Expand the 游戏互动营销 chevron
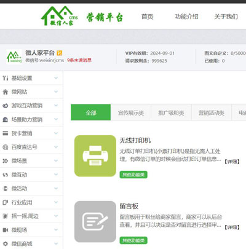 point(56,105)
